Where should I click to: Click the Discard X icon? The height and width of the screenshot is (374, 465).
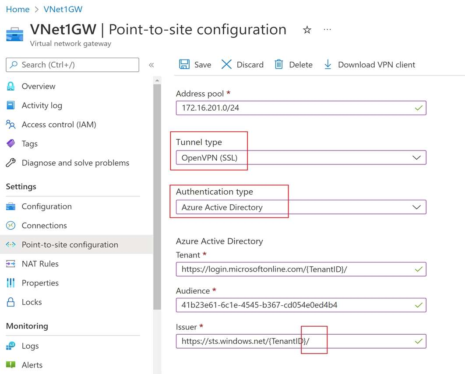[226, 65]
